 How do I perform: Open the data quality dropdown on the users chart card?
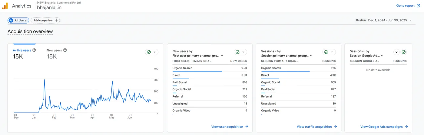[152, 52]
